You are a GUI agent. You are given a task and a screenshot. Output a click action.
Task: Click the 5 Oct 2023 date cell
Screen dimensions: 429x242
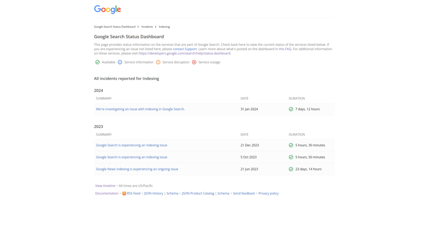coord(249,157)
